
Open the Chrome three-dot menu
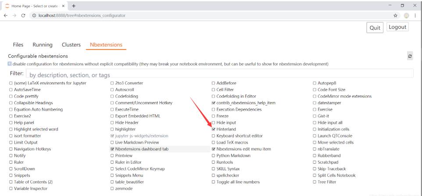point(415,15)
